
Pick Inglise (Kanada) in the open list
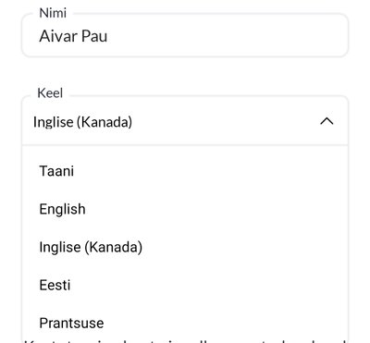(185, 247)
